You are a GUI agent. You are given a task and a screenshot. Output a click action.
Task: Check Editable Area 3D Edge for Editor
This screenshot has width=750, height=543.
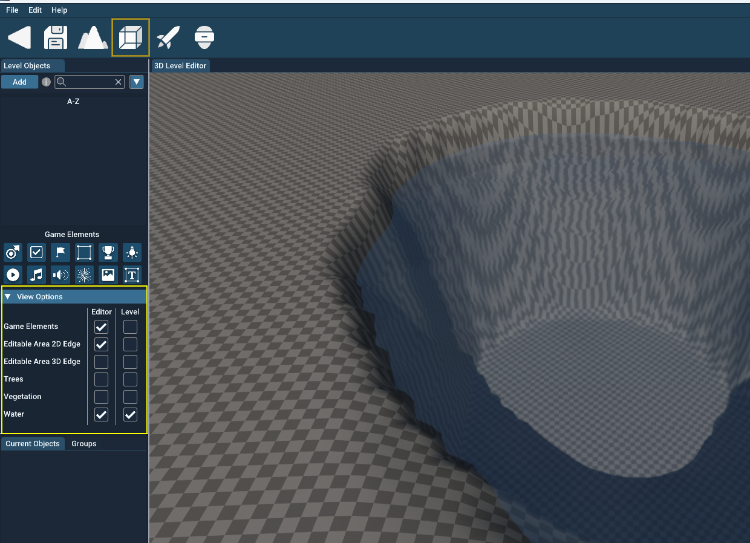[x=101, y=362]
